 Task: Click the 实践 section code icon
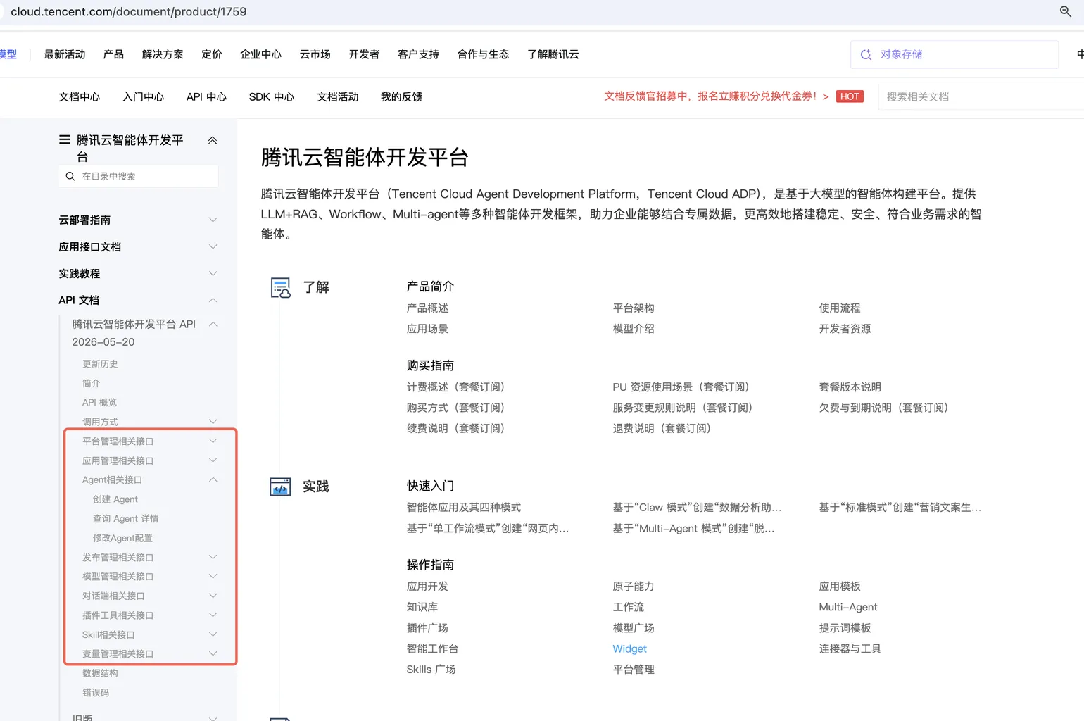tap(280, 487)
